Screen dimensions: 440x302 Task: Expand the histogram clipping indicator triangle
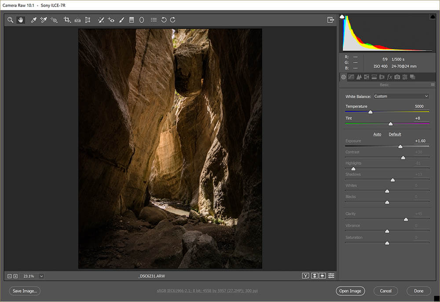342,16
